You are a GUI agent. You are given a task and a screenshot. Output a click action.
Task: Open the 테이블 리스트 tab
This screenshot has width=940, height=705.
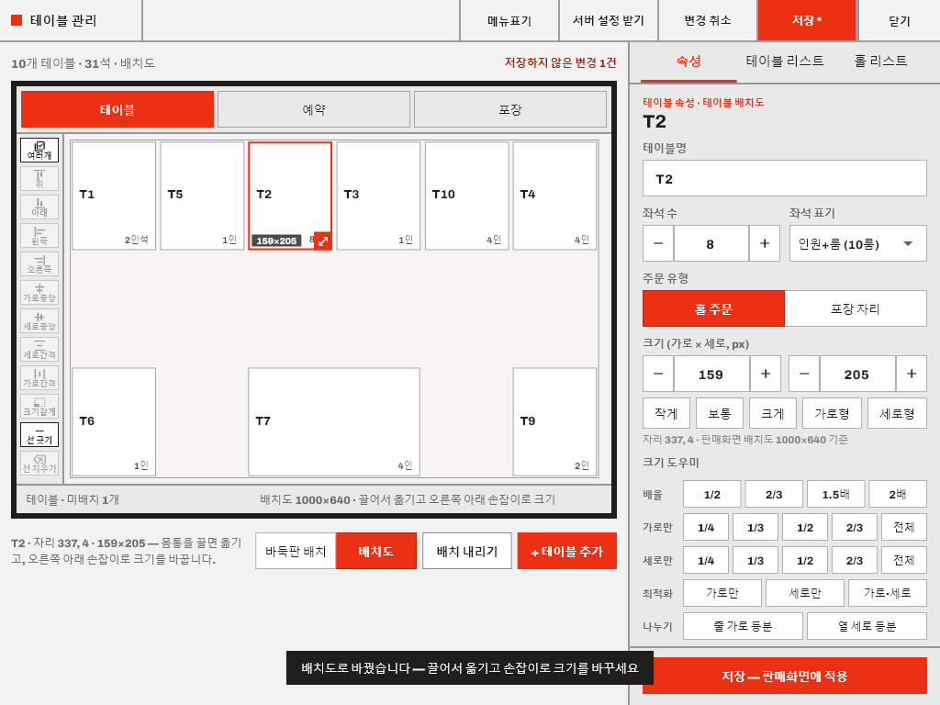point(785,62)
